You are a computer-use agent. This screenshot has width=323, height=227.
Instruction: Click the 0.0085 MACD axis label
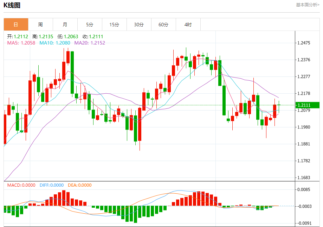(304, 189)
